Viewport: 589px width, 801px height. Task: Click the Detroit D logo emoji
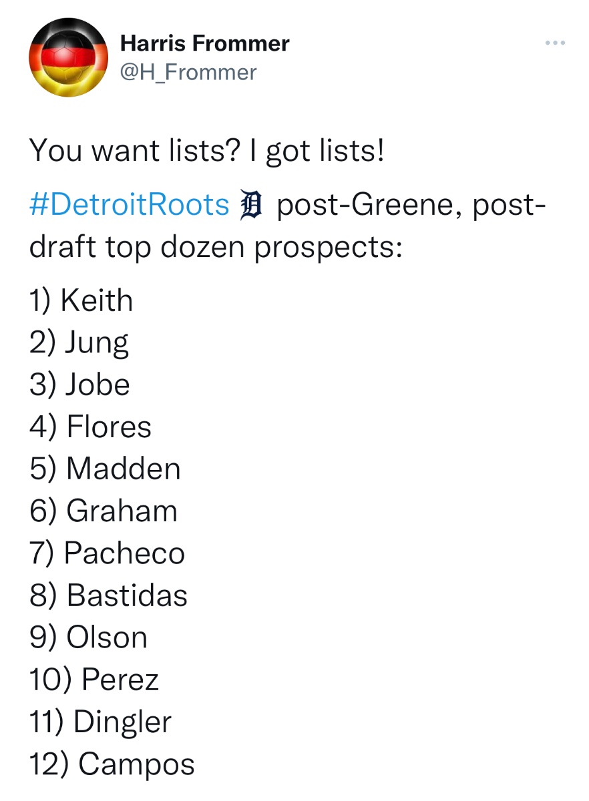tap(252, 205)
